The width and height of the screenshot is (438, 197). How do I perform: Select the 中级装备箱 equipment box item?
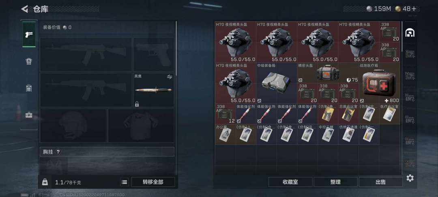(277, 83)
